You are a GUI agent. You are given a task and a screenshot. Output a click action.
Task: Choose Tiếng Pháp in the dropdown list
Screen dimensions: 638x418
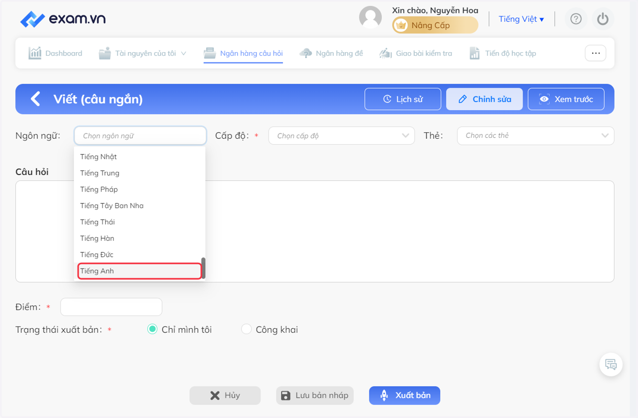(x=139, y=189)
